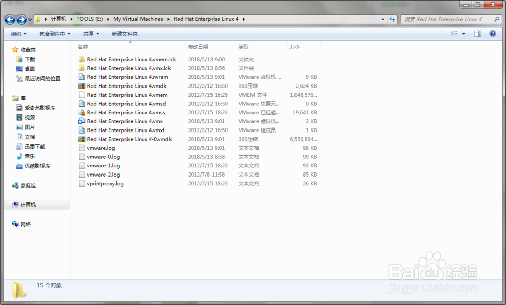
Task: Select archive icon of Red Hat Enterprise Linux 4.vmdk
Action: pos(81,86)
